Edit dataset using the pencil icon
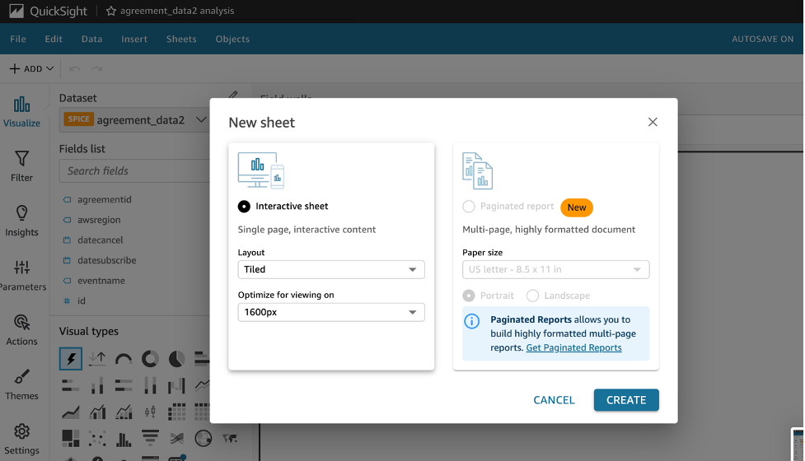Screen dimensions: 805x461 point(233,95)
